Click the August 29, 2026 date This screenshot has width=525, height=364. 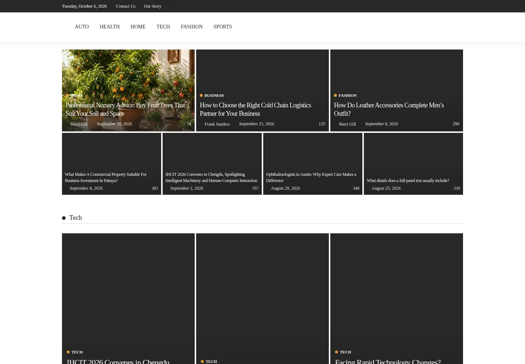pos(285,188)
